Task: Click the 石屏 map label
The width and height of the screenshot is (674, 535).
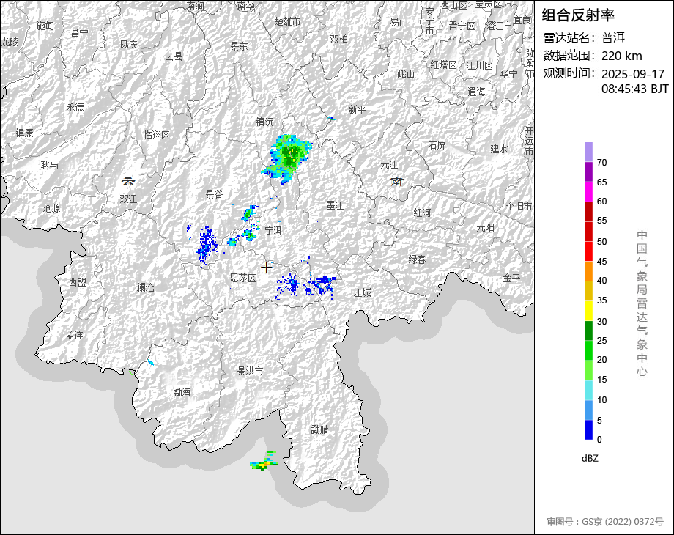Action: [x=437, y=145]
